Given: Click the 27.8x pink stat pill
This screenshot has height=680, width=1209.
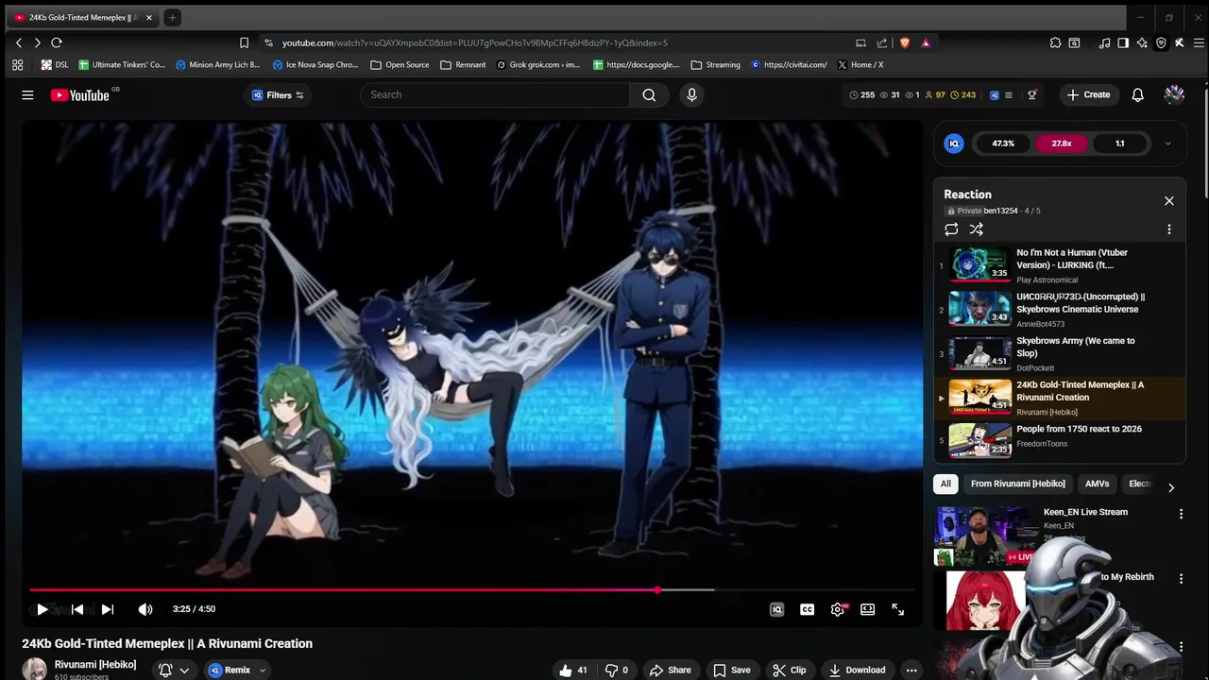Looking at the screenshot, I should tap(1062, 144).
